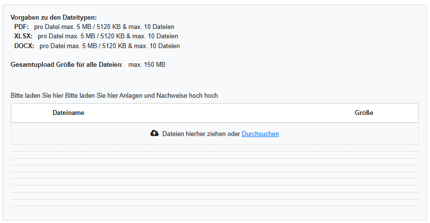Open the Durchsuchen file browser link
This screenshot has height=223, width=430.
[x=260, y=134]
